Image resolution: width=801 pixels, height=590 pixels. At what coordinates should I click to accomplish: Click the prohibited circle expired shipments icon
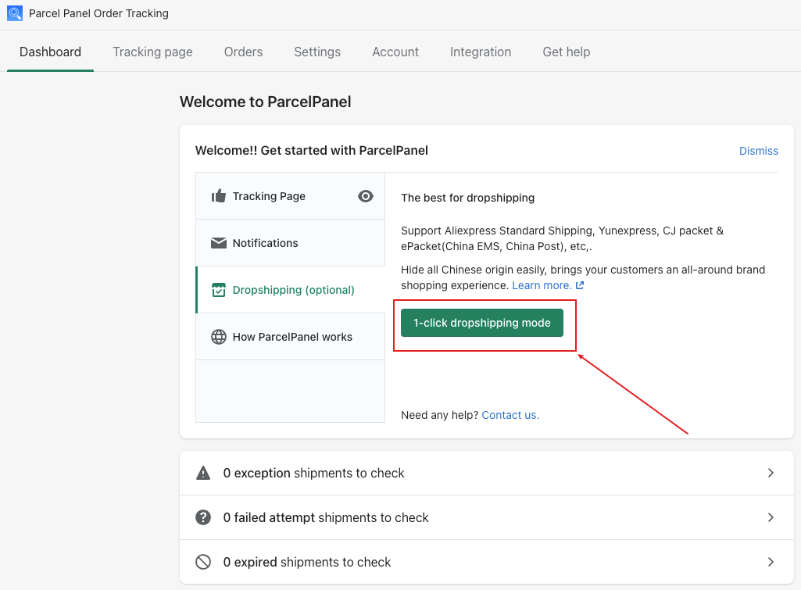pyautogui.click(x=203, y=562)
